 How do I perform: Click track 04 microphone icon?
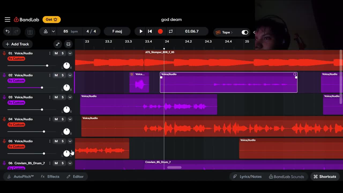pyautogui.click(x=4, y=119)
